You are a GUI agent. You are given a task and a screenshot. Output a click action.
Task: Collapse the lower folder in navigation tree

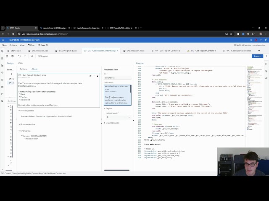[8, 157]
